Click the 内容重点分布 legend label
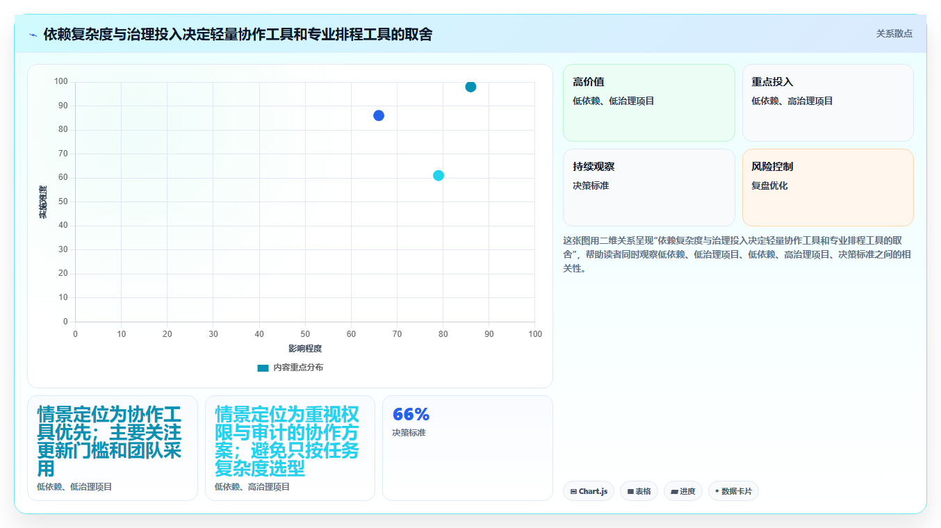The width and height of the screenshot is (941, 528). (x=298, y=368)
